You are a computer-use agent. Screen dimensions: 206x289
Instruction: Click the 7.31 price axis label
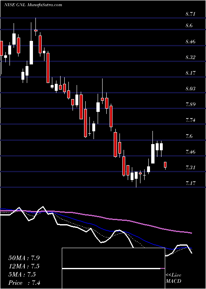click(190, 168)
